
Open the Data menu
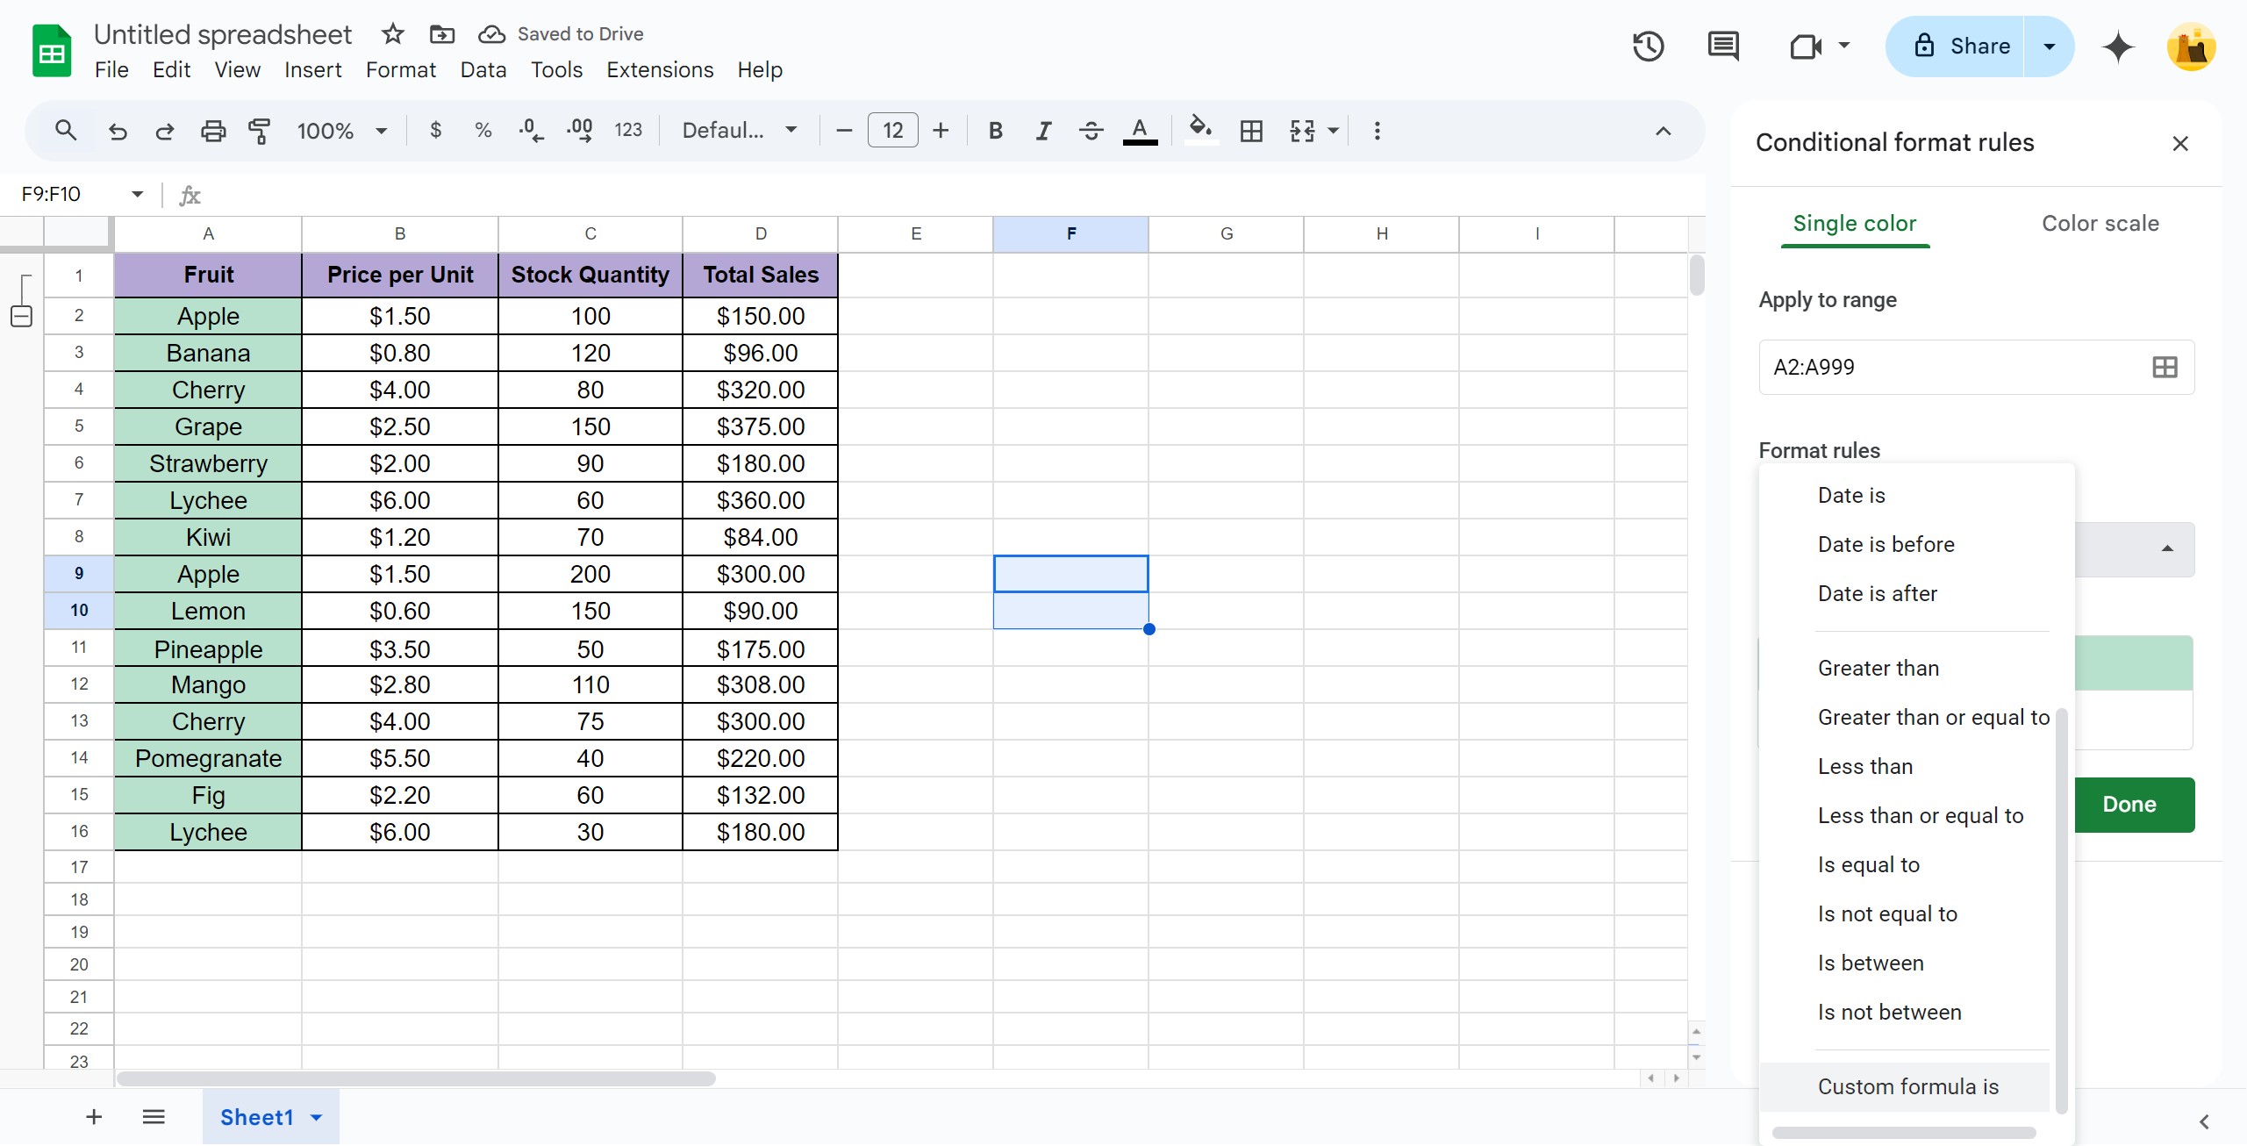click(x=483, y=70)
